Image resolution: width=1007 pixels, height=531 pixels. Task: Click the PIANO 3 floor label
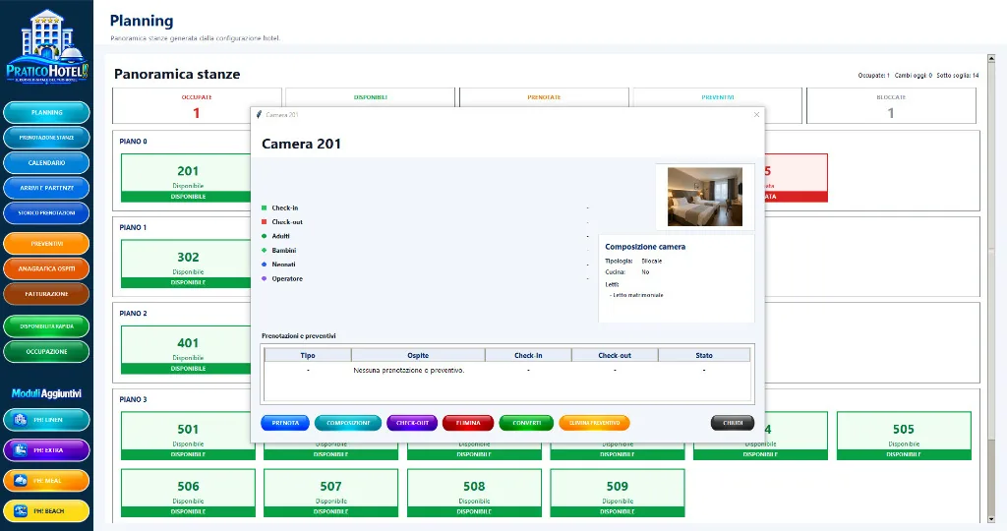tap(133, 399)
